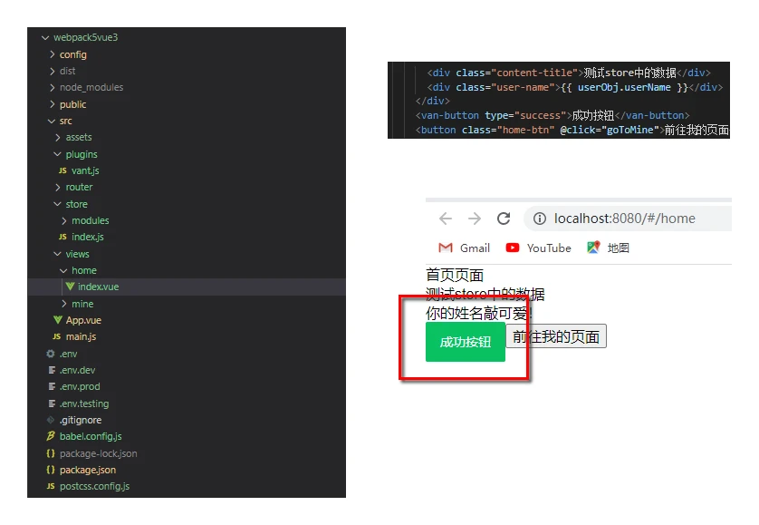This screenshot has height=525, width=759.
Task: Collapse the plugins folder chevron
Action: pos(57,154)
